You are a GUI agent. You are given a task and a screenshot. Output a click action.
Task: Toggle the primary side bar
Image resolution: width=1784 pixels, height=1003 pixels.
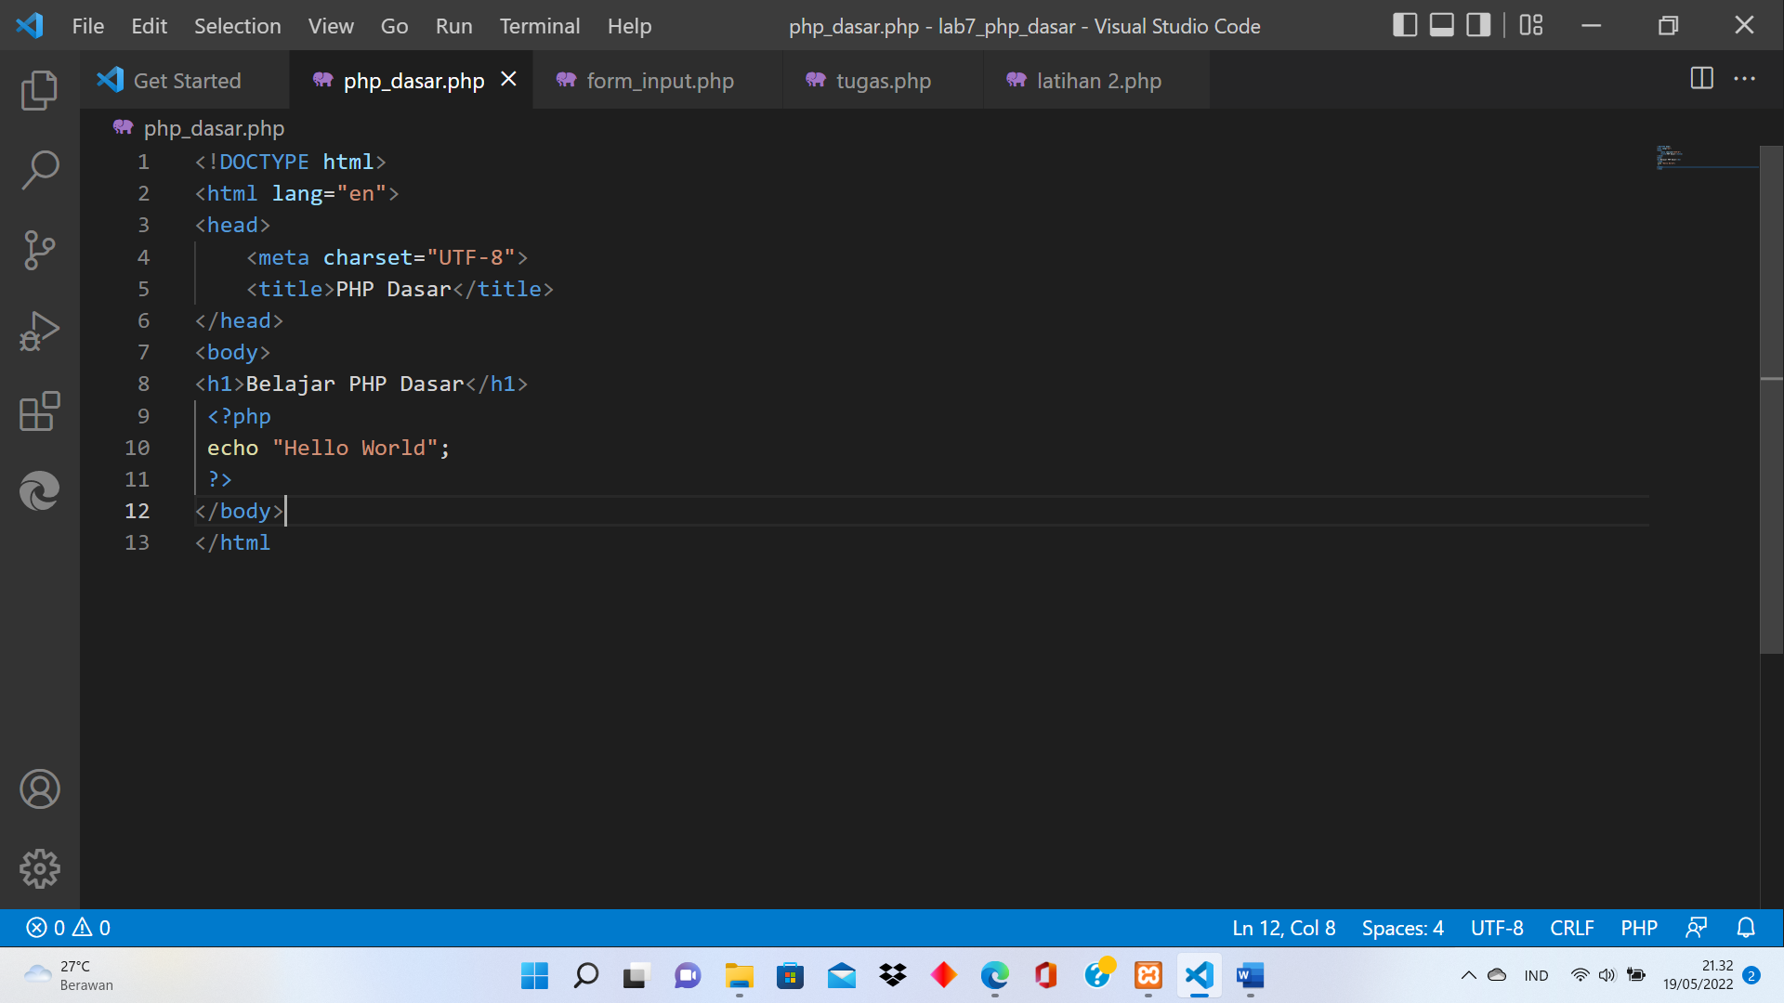pos(1405,25)
